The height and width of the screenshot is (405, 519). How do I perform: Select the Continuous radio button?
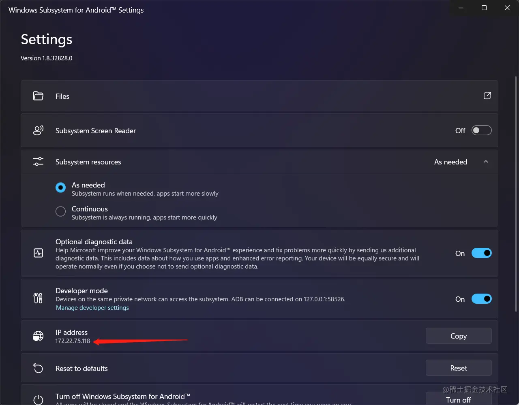60,211
